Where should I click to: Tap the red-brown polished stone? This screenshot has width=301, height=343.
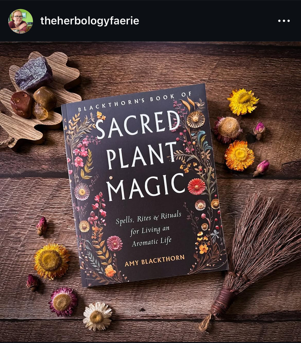pyautogui.click(x=21, y=104)
